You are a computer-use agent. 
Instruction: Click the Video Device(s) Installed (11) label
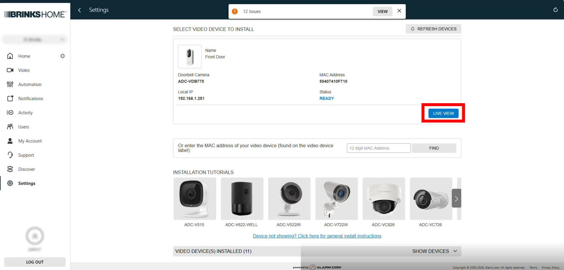(213, 251)
